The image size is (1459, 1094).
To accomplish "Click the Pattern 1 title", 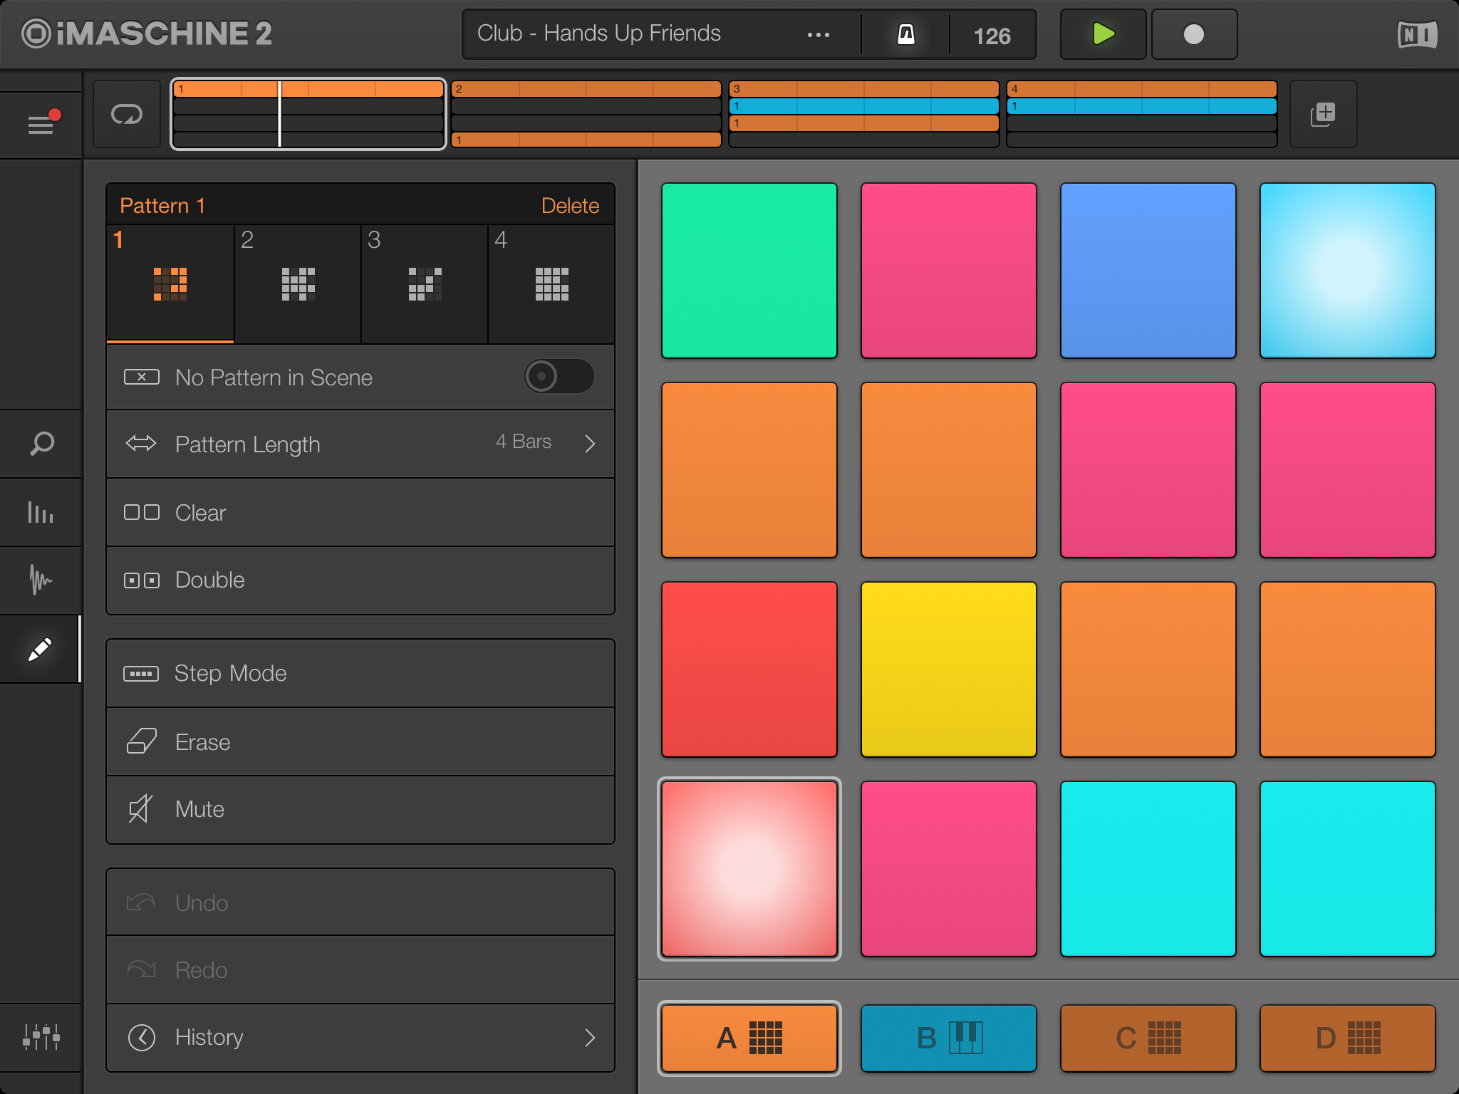I will coord(162,206).
